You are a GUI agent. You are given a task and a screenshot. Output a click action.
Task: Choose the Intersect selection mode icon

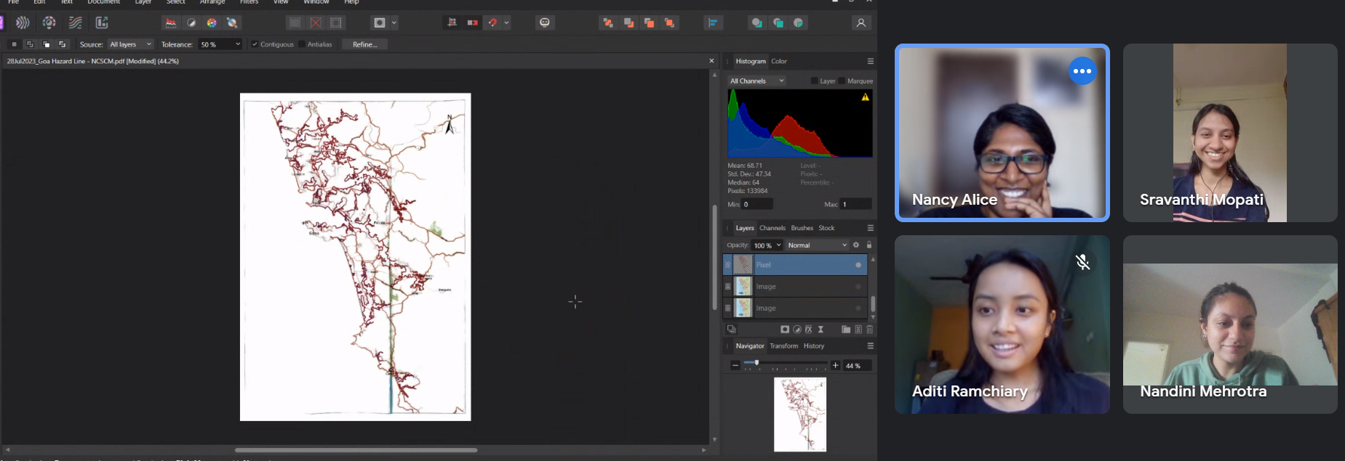[x=63, y=44]
